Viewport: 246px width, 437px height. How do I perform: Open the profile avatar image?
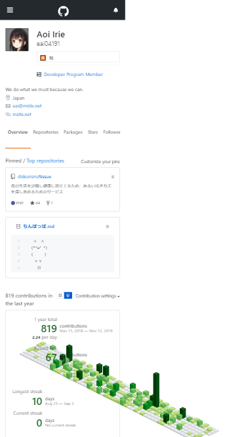17,39
